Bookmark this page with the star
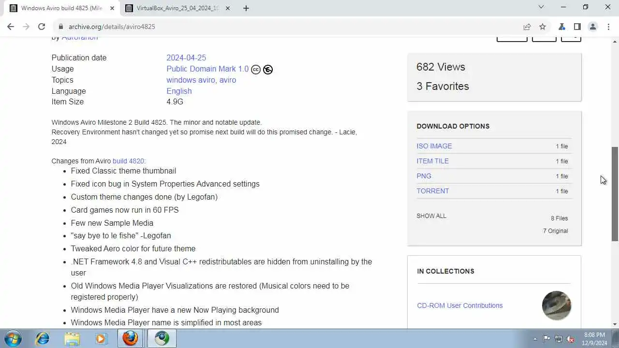 (x=543, y=27)
